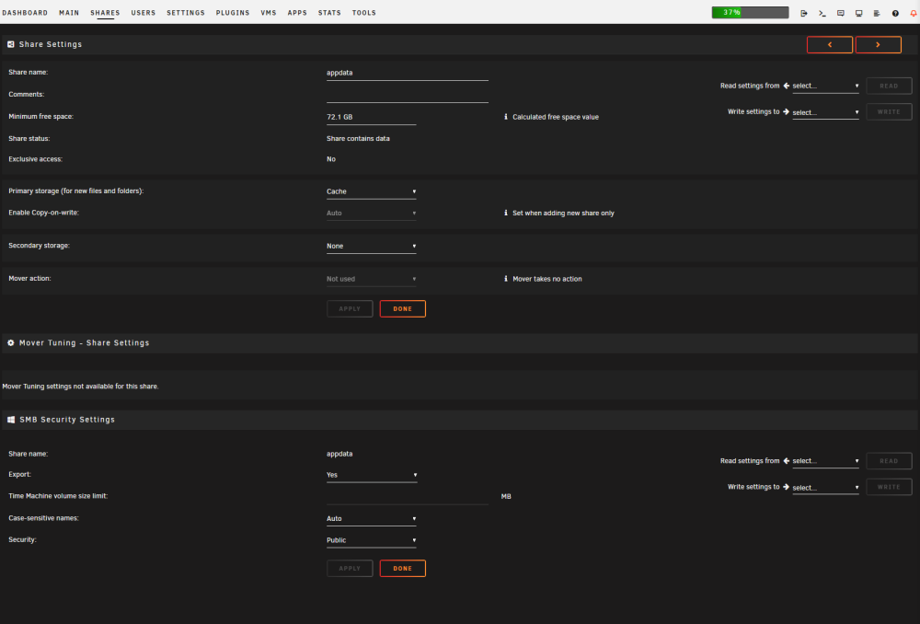Click right arrow icon next to SMB Write settings to

tap(787, 487)
